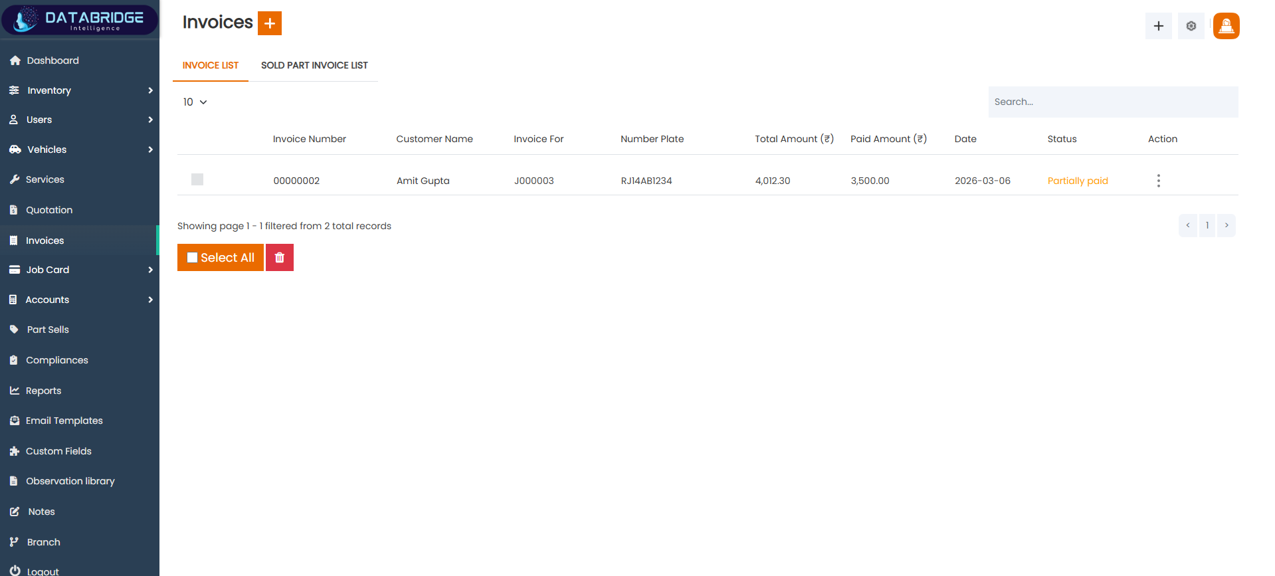Click total amount 4,012.30
1275x576 pixels.
(x=773, y=181)
